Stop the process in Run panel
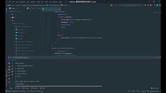This screenshot has width=166, height=93. pyautogui.click(x=9, y=67)
